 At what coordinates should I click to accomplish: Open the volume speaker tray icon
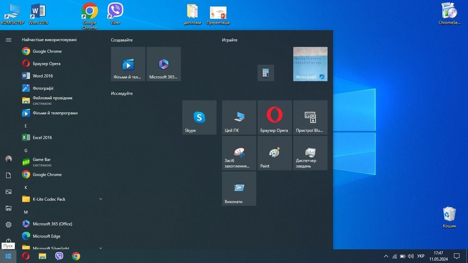pos(411,256)
